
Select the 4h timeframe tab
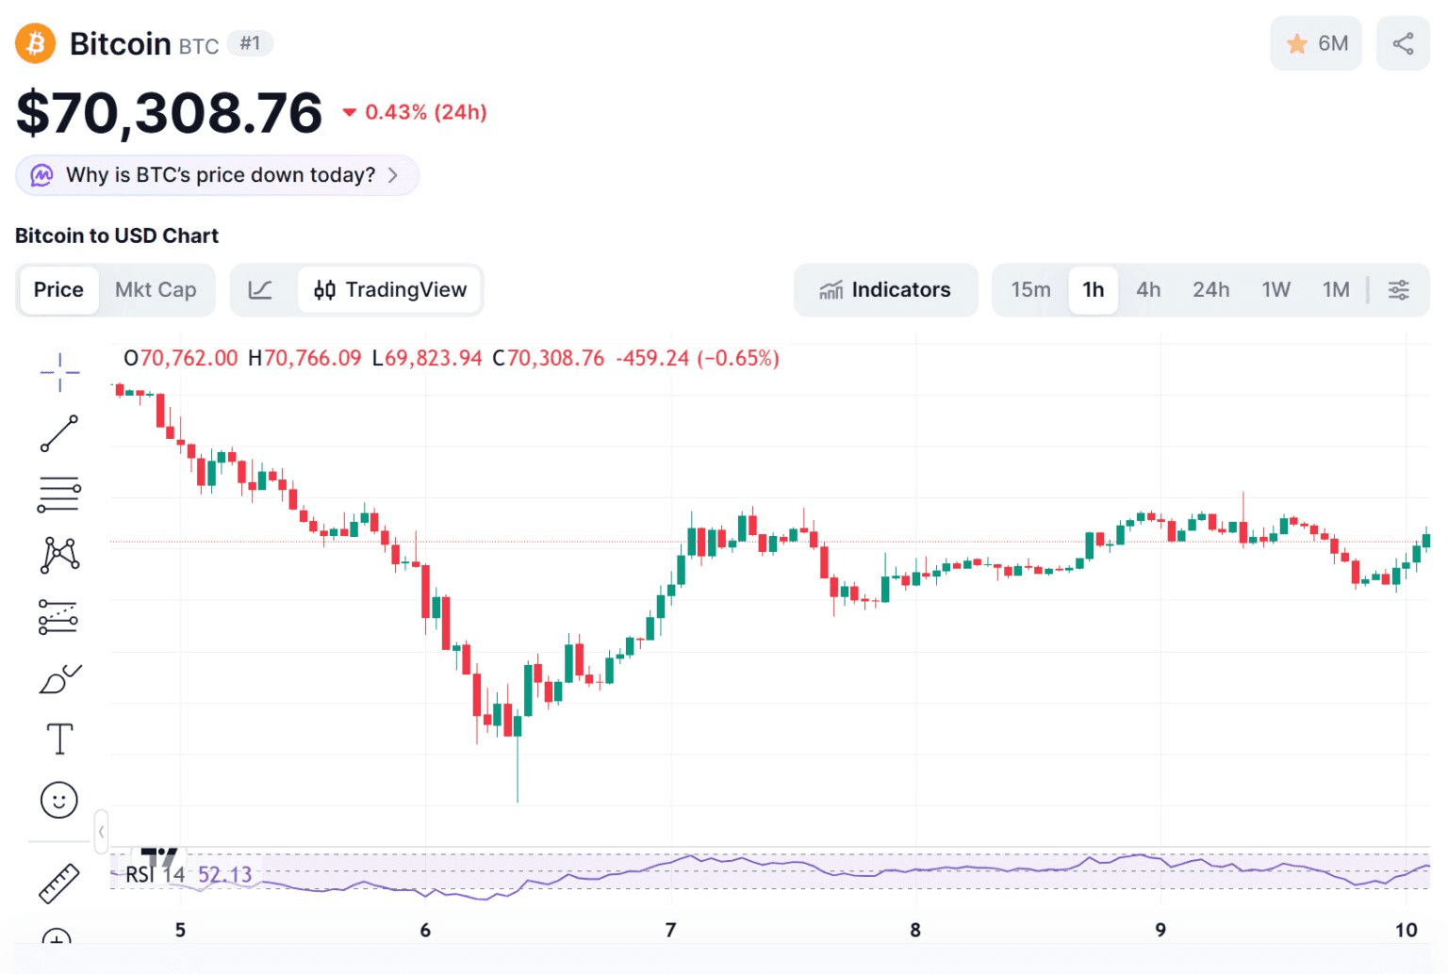[1148, 290]
